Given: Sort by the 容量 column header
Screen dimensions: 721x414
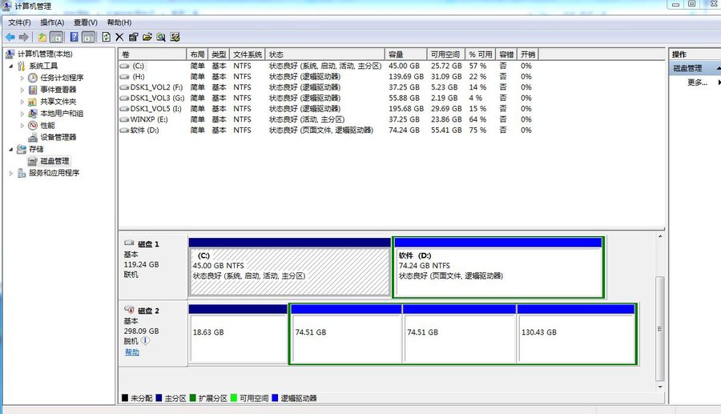Looking at the screenshot, I should coord(405,54).
